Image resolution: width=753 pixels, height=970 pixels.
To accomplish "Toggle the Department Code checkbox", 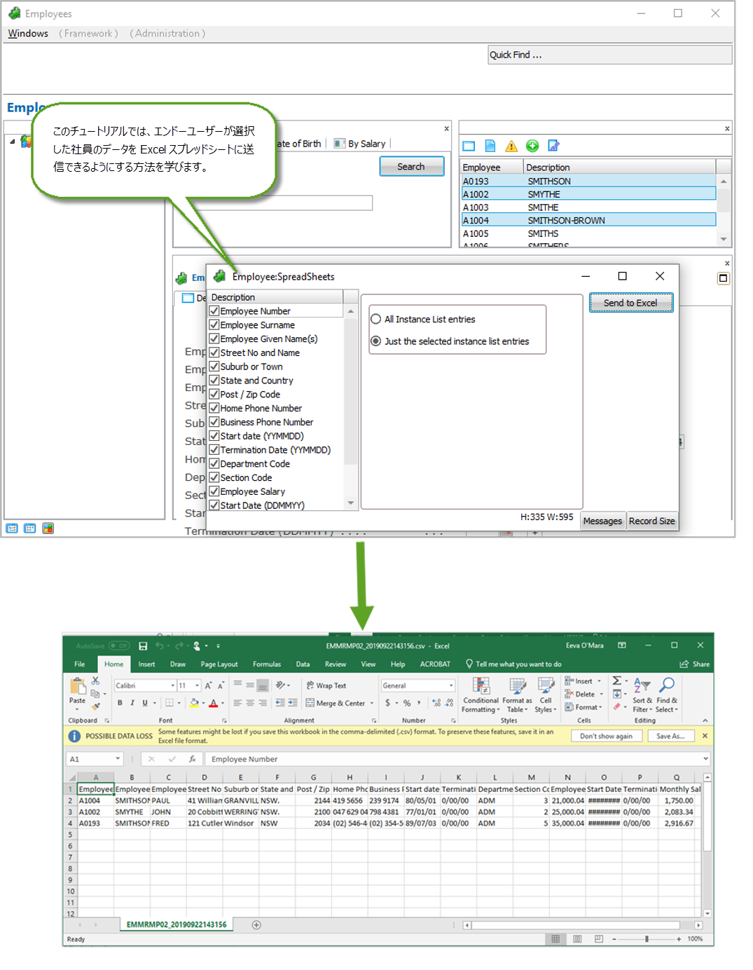I will click(x=214, y=463).
